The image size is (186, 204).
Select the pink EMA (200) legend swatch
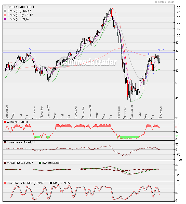point(5,15)
